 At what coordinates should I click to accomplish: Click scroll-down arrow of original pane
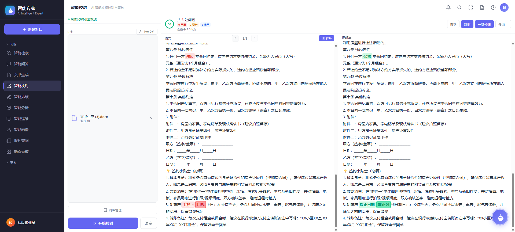[336, 230]
